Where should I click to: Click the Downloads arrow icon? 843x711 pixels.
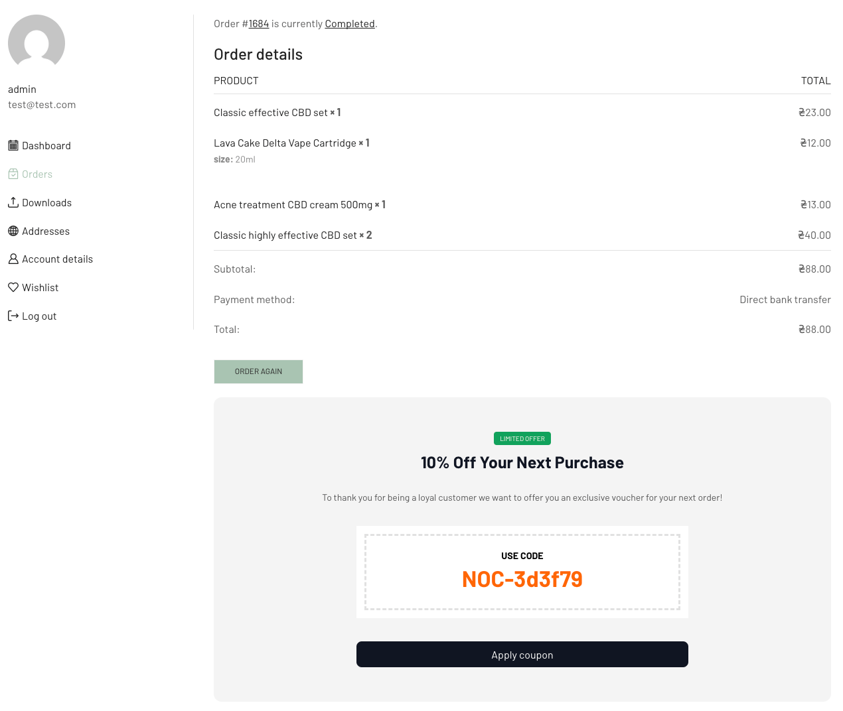pos(13,202)
